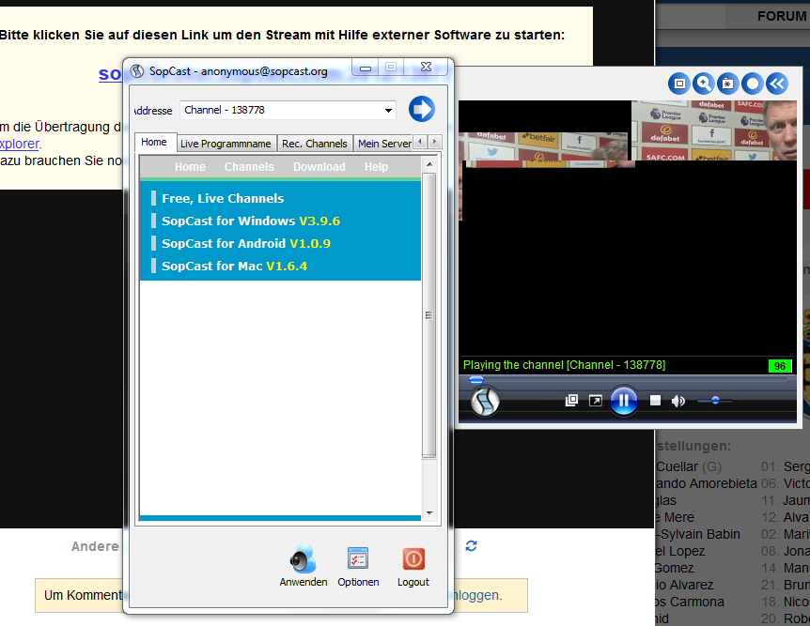The height and width of the screenshot is (626, 810).
Task: Close the SopCast window
Action: [426, 67]
